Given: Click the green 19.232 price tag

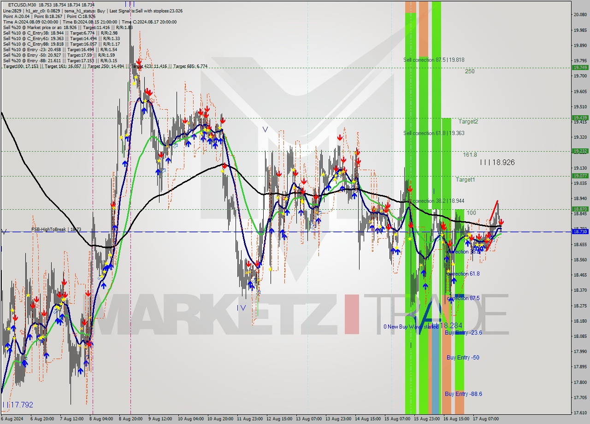Looking at the screenshot, I should click(580, 151).
